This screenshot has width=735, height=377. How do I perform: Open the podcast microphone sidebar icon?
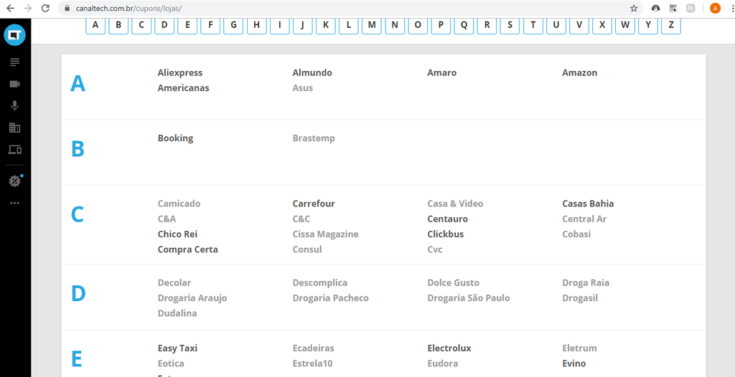pyautogui.click(x=15, y=105)
